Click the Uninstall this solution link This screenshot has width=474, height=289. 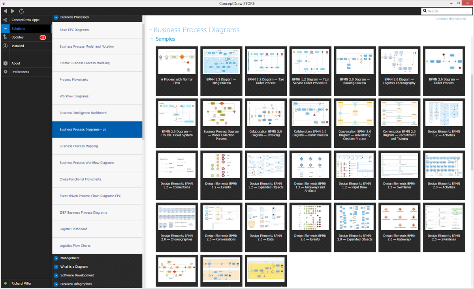pyautogui.click(x=451, y=19)
